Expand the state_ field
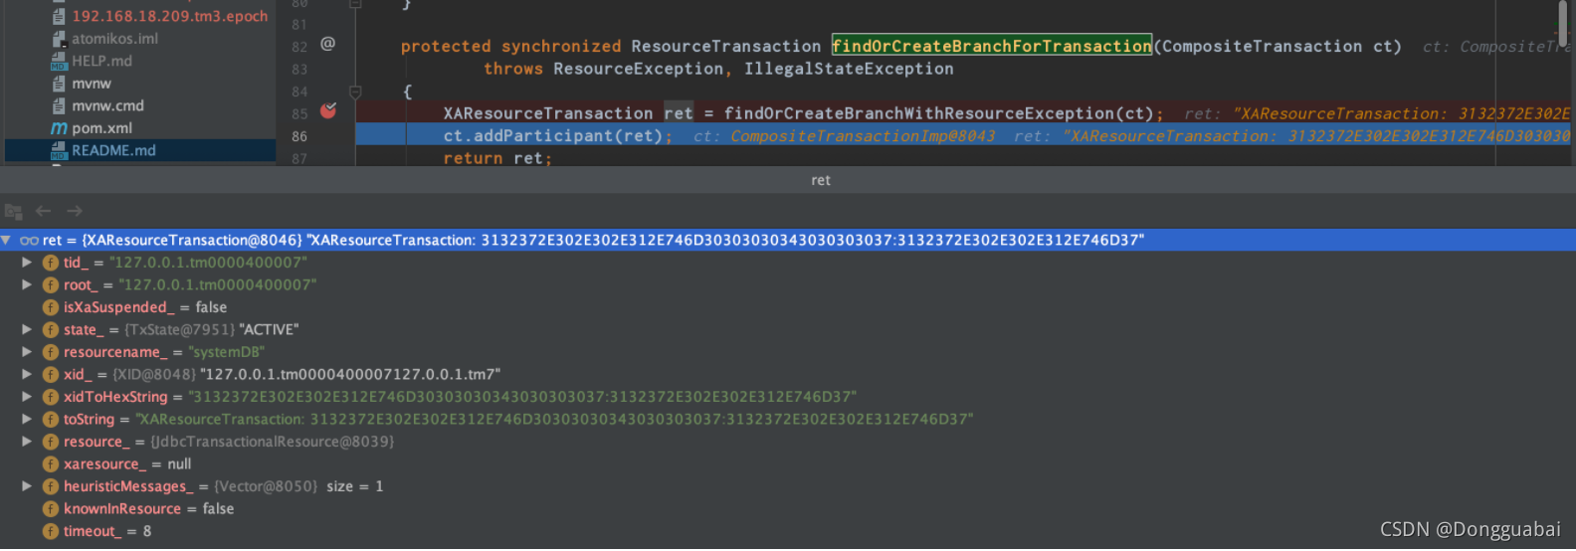Image resolution: width=1576 pixels, height=551 pixels. (27, 330)
